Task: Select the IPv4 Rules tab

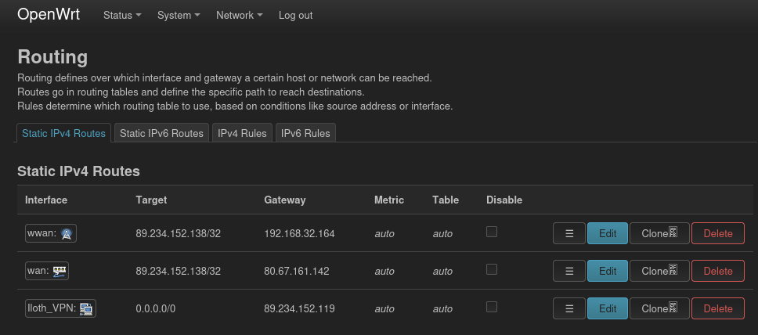Action: (x=242, y=134)
